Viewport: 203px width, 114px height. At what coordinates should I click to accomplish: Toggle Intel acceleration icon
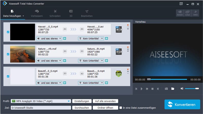[x=188, y=13]
